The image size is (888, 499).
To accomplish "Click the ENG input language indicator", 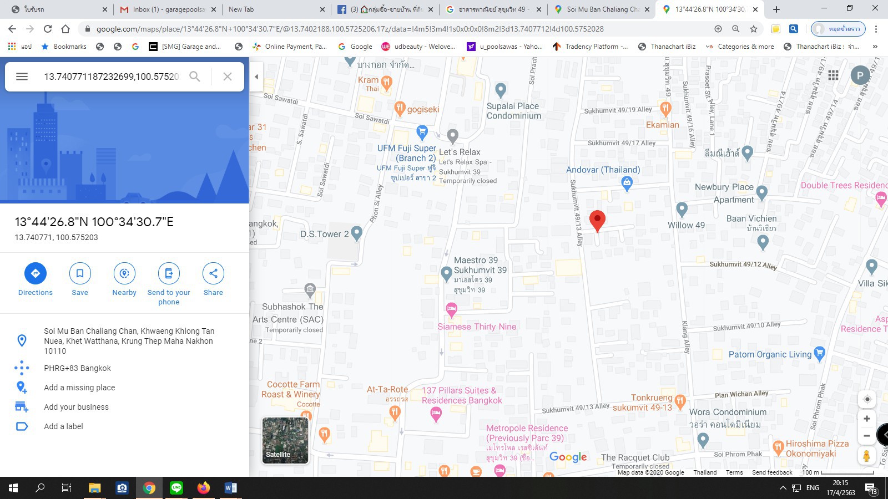I will point(813,488).
